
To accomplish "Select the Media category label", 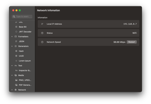I will [x=21, y=75].
